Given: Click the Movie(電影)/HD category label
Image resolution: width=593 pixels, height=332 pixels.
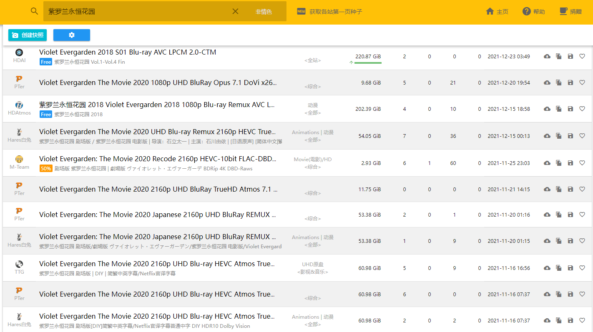Looking at the screenshot, I should (x=313, y=160).
